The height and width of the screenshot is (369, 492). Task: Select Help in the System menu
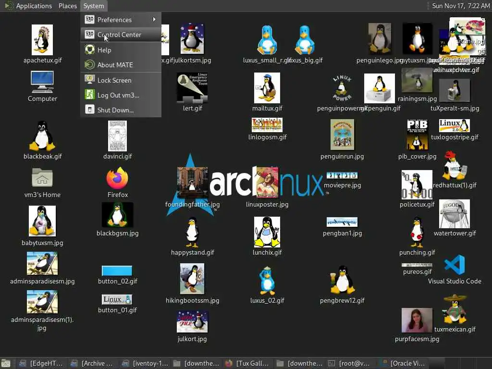[x=121, y=50]
